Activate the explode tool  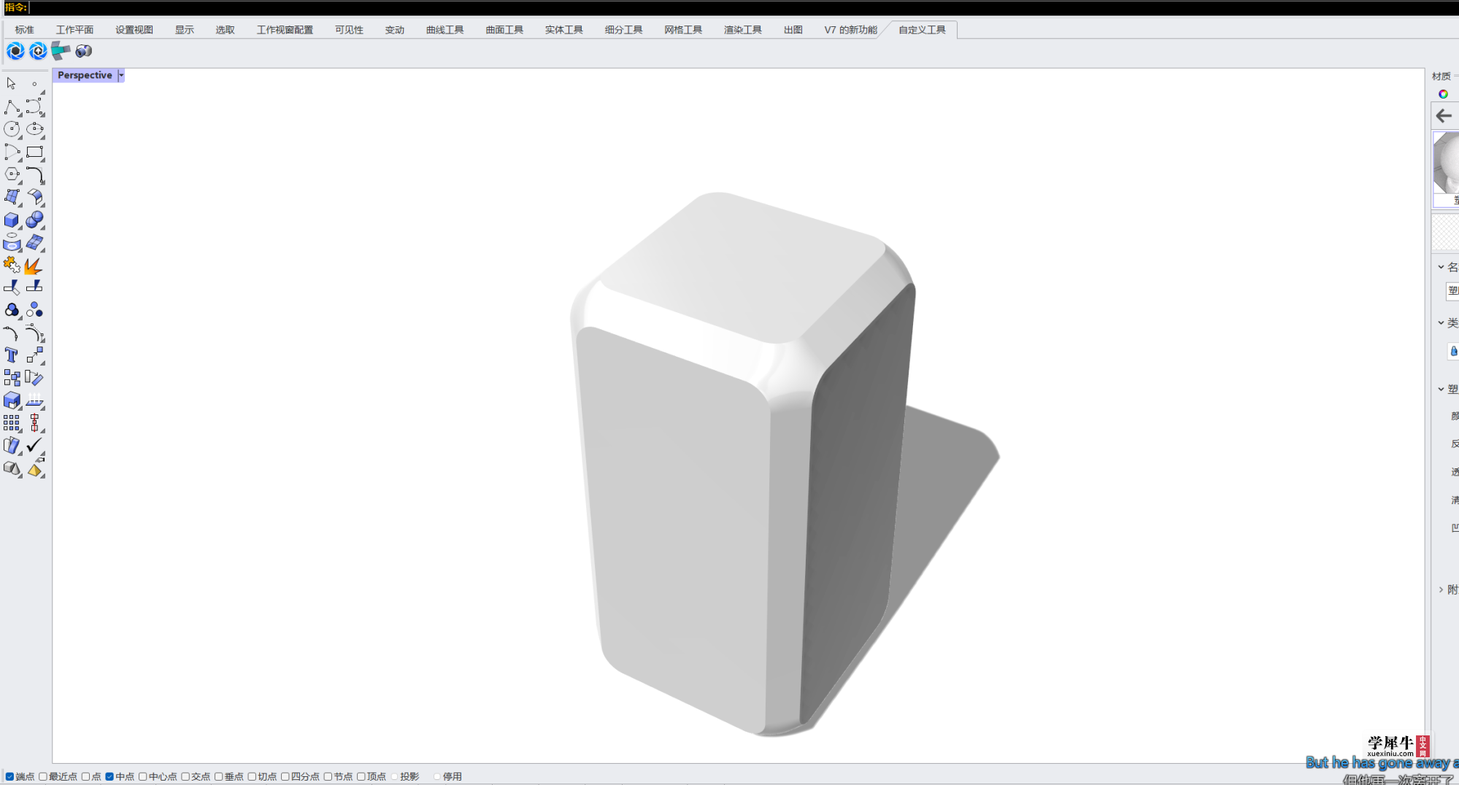click(x=34, y=265)
